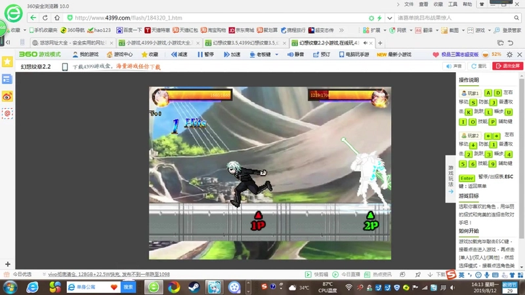Image resolution: width=525 pixels, height=295 pixels.
Task: Click the red 退出全屏 button
Action: [x=507, y=66]
